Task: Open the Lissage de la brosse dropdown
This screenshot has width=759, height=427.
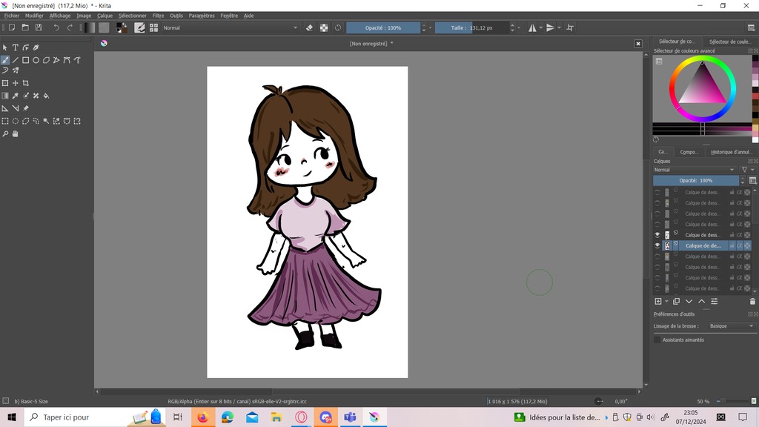Action: point(731,326)
